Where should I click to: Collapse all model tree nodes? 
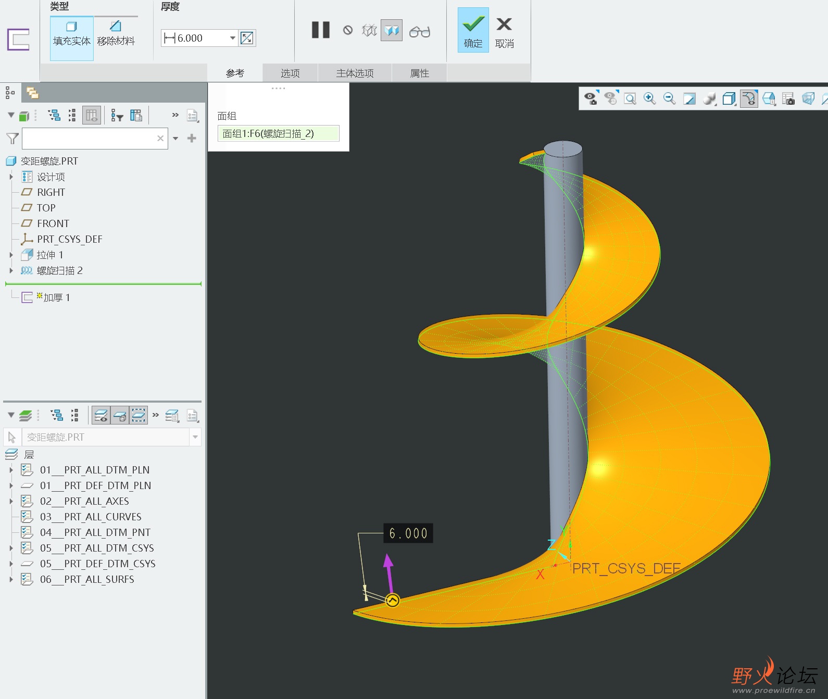(x=72, y=115)
